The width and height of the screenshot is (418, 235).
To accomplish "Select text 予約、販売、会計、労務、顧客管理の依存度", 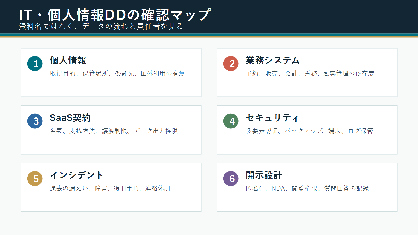I will [310, 74].
